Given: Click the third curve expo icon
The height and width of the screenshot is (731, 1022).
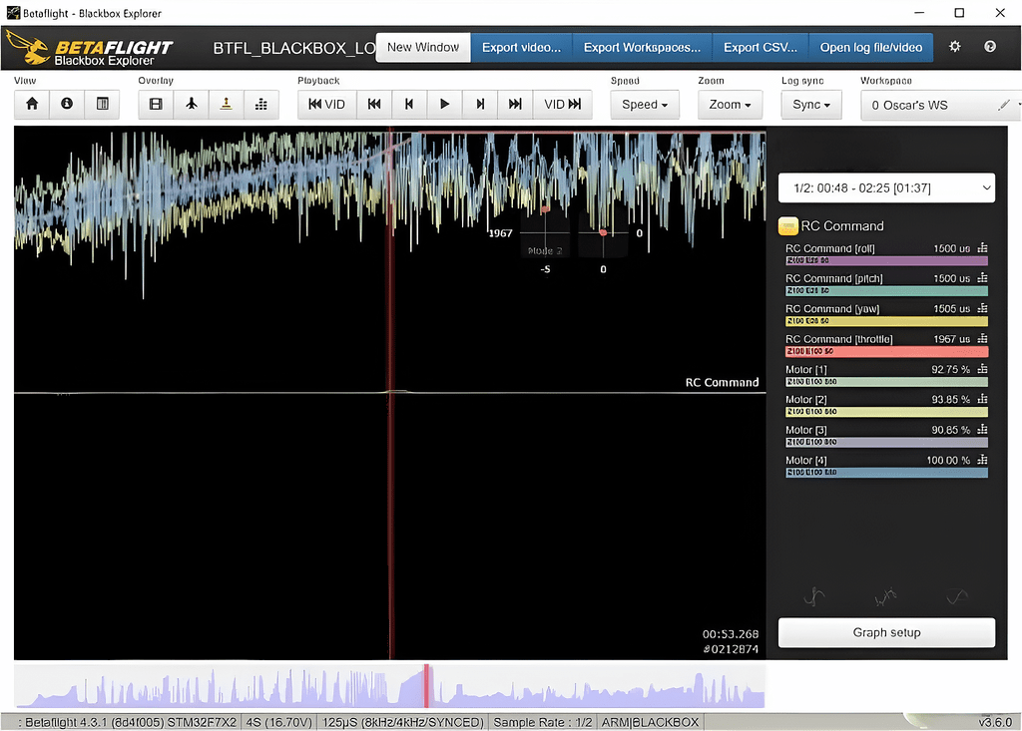Looking at the screenshot, I should coord(957,596).
